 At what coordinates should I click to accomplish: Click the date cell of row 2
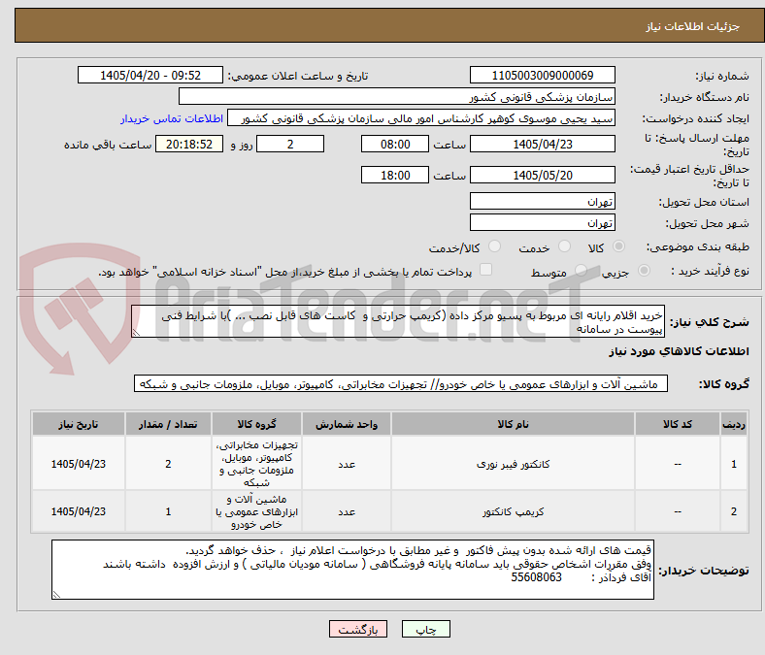pos(79,511)
